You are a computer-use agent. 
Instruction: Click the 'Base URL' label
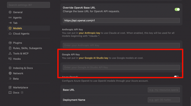pos(69,90)
